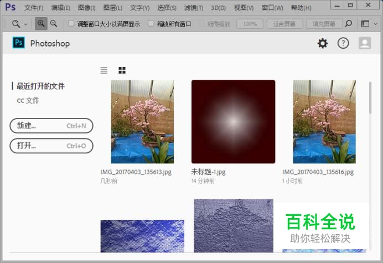Click the file name IMG_20170403_135616.jpg
The width and height of the screenshot is (383, 263).
318,172
